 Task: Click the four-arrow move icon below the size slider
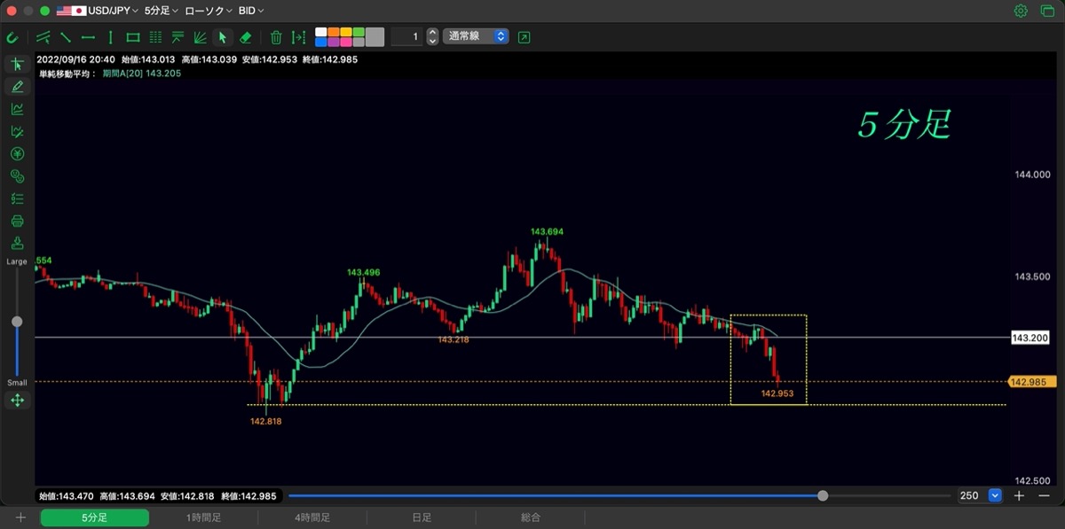pos(17,401)
